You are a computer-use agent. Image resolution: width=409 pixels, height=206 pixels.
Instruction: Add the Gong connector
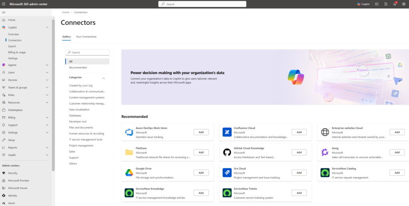coord(397,152)
